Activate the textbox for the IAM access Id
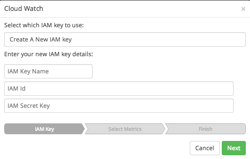250x159 pixels. click(x=119, y=89)
